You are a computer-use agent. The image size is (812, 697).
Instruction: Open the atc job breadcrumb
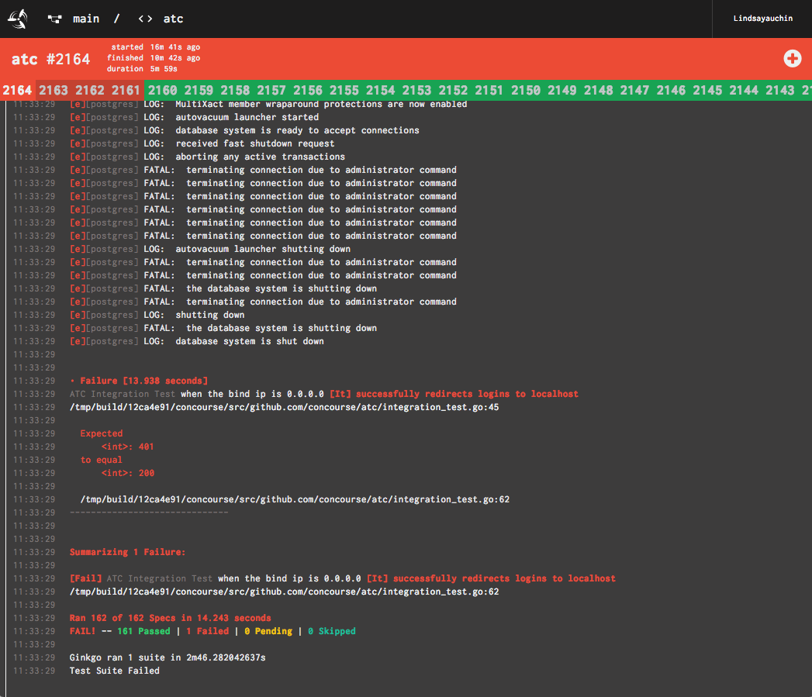(173, 19)
